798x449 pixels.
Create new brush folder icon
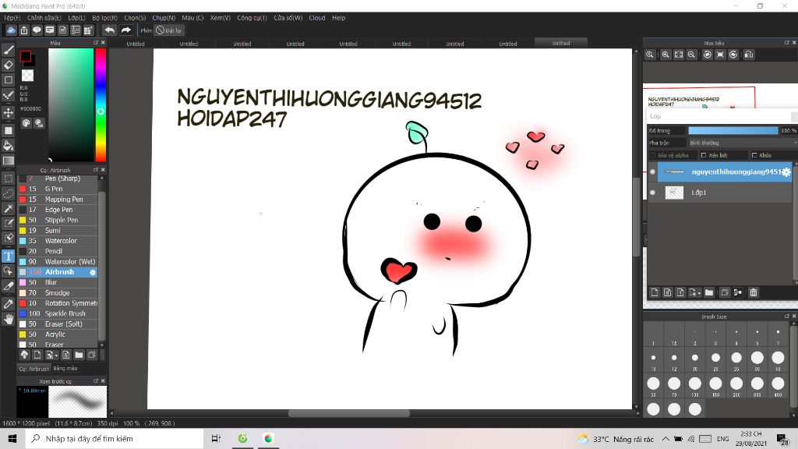click(79, 355)
